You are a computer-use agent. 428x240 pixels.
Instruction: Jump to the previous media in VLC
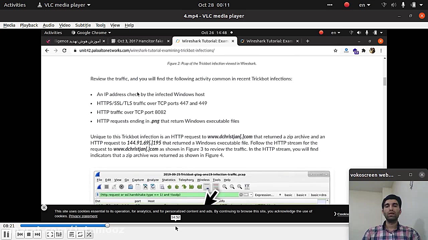pyautogui.click(x=20, y=235)
